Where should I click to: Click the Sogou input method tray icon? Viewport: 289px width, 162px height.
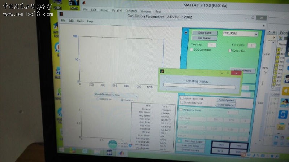pos(243,155)
